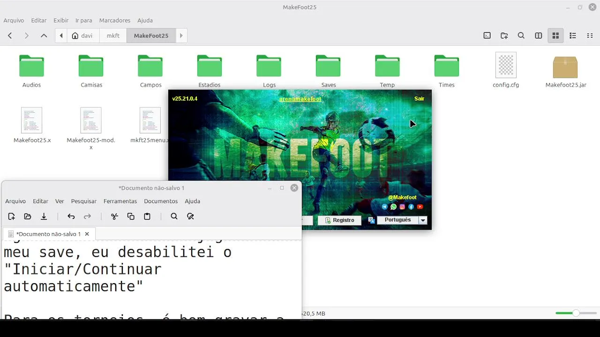Screen dimensions: 600x337
Task: Open find-and-replace in the text editor toolbar
Action: pos(190,216)
